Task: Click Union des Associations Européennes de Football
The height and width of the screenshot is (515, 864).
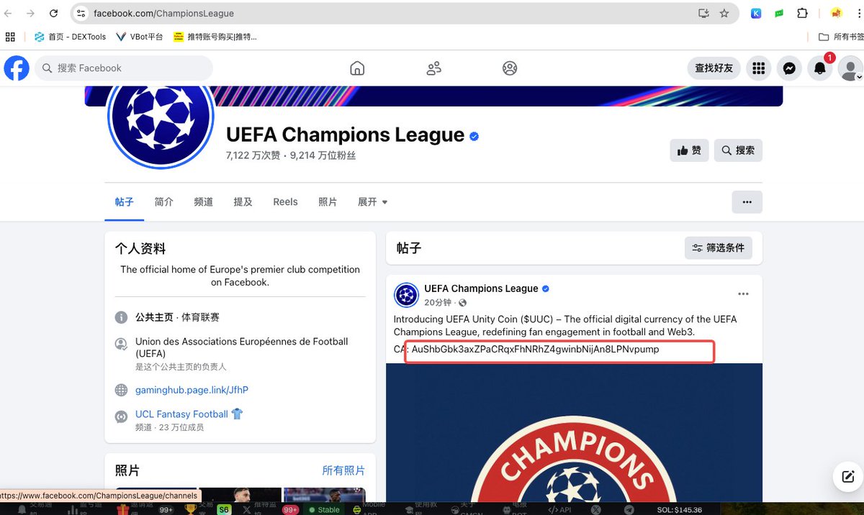Action: [241, 347]
